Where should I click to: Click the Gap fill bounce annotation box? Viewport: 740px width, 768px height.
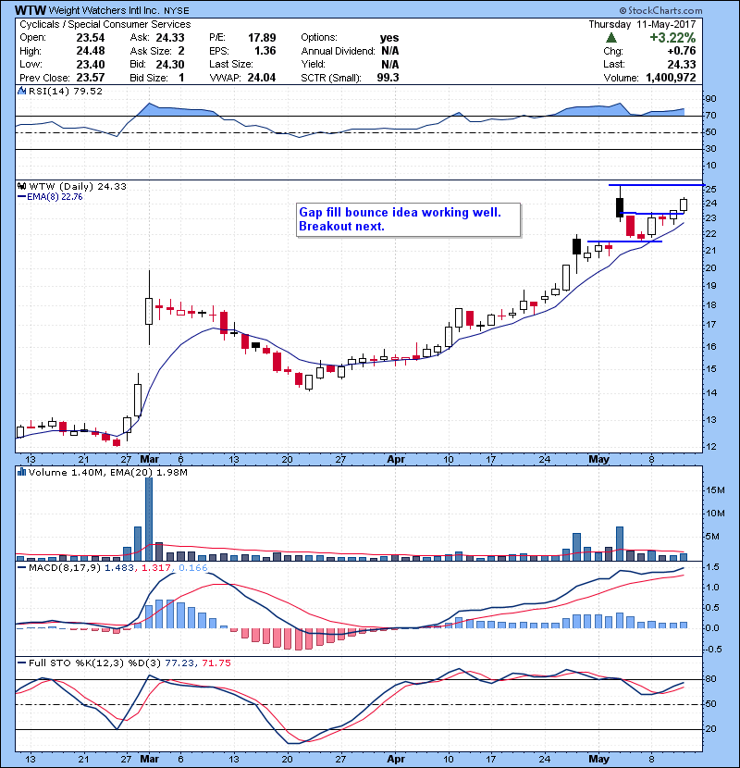pyautogui.click(x=409, y=220)
